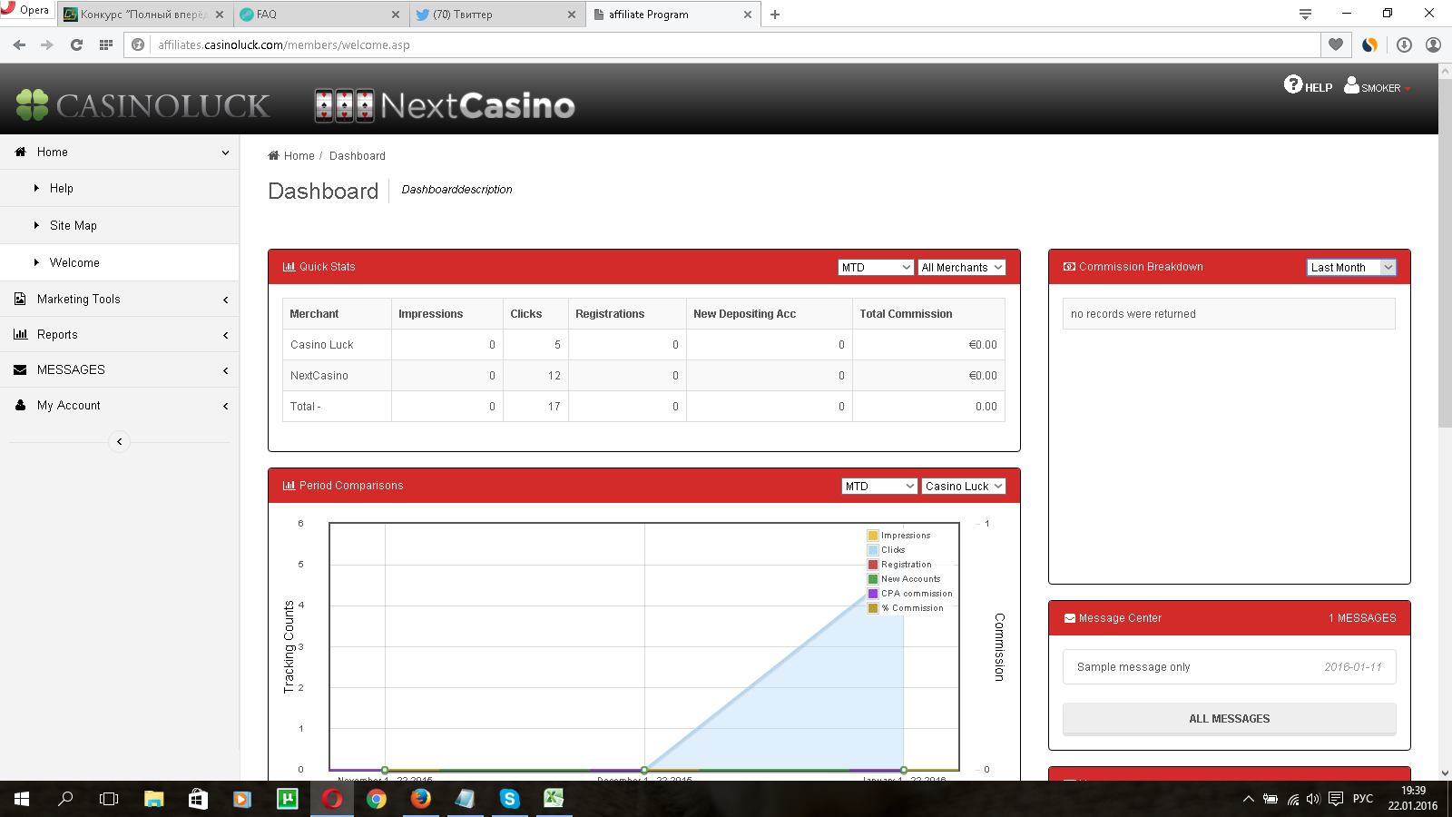Open Commission Breakdown Last Month dropdown
Viewport: 1452px width, 817px height.
[x=1350, y=267]
